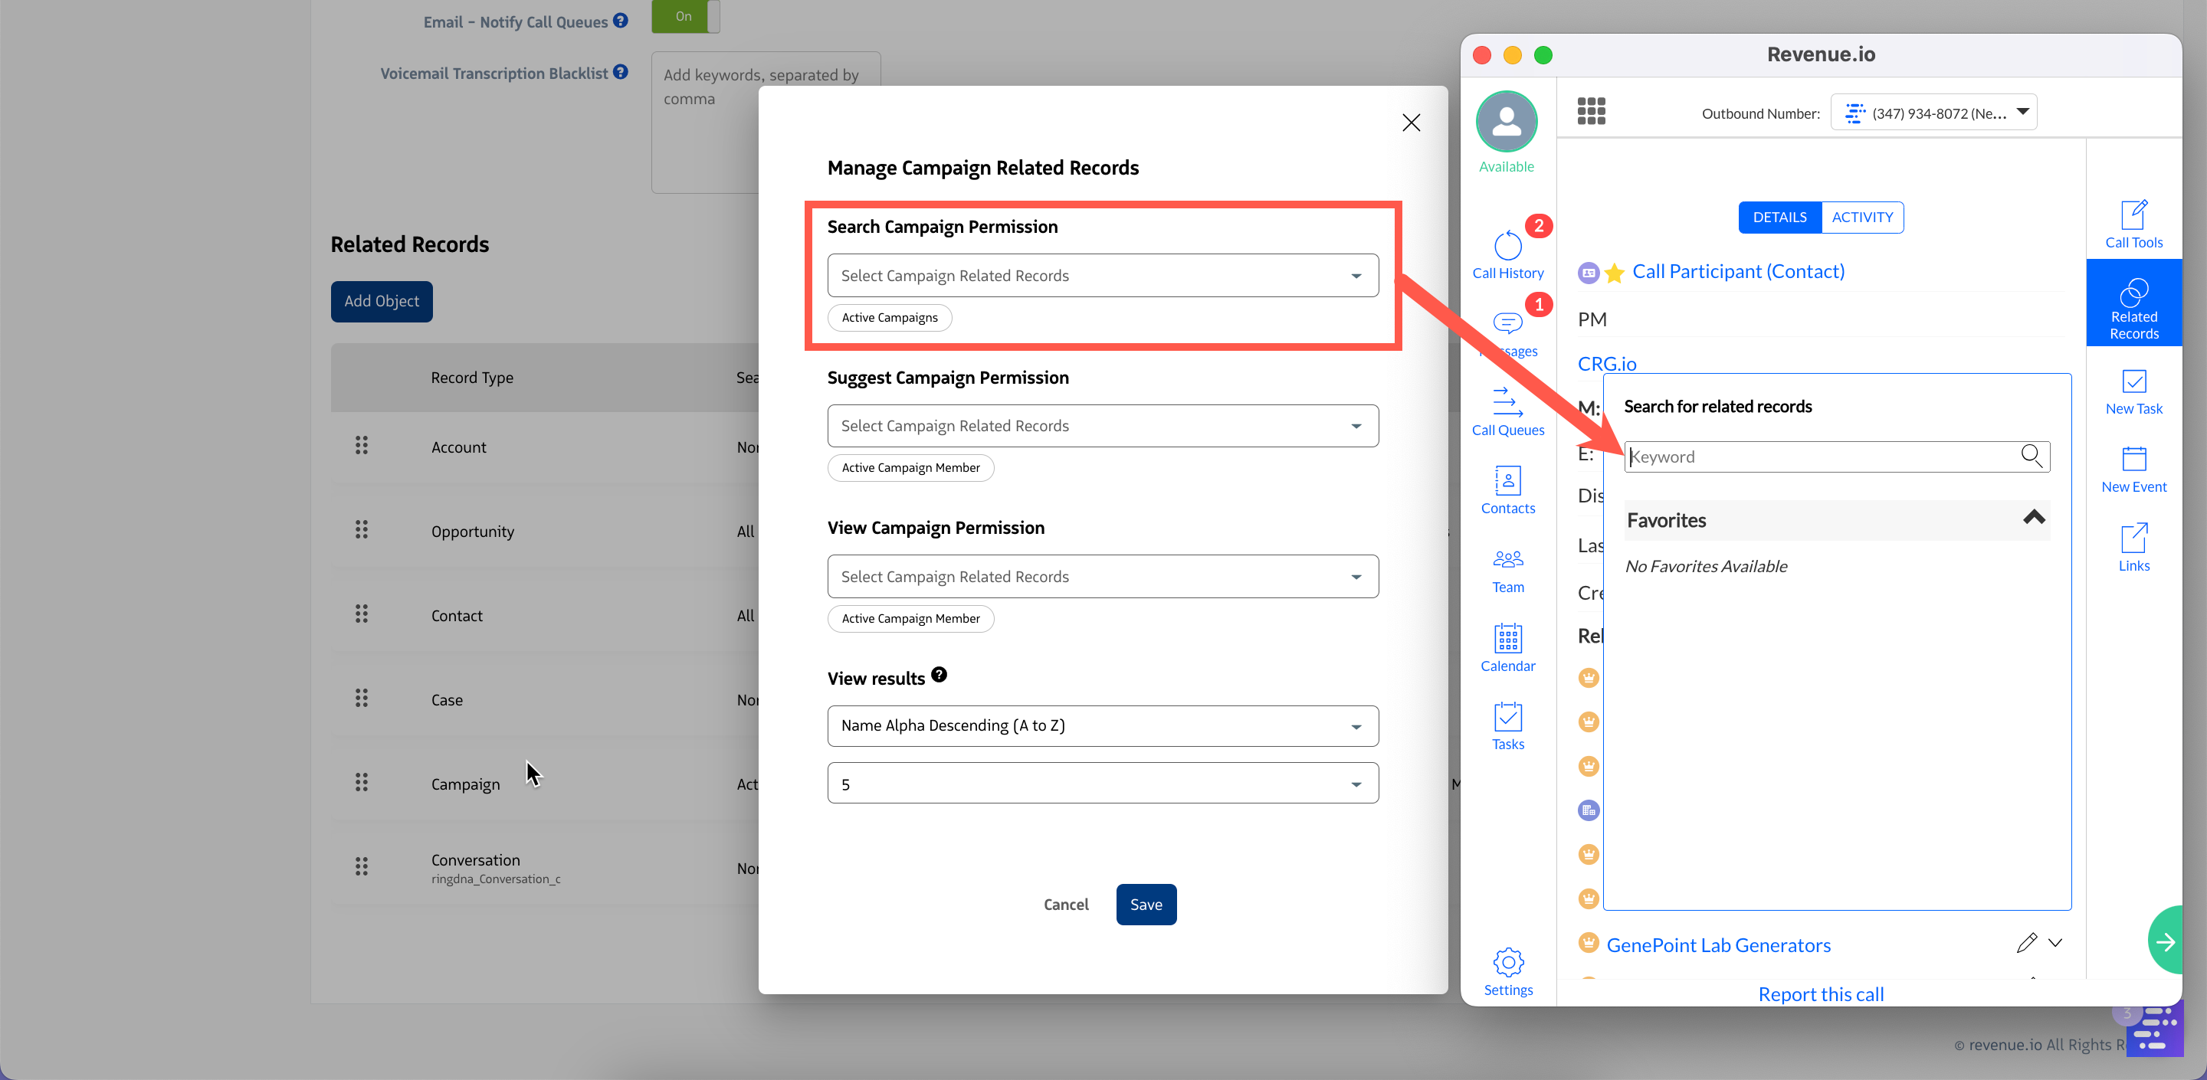Image resolution: width=2207 pixels, height=1080 pixels.
Task: Click the Report this call link
Action: pyautogui.click(x=1820, y=993)
